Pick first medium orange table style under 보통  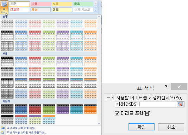[90, 61]
